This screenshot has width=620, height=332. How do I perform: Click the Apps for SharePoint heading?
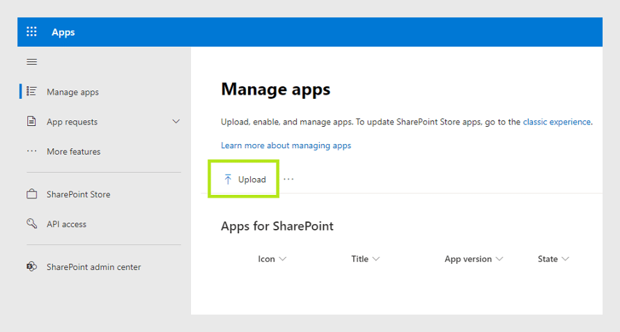click(277, 226)
